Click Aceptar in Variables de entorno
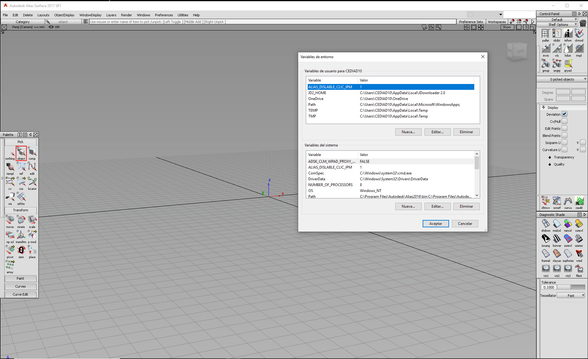Image resolution: width=588 pixels, height=359 pixels. pyautogui.click(x=436, y=224)
